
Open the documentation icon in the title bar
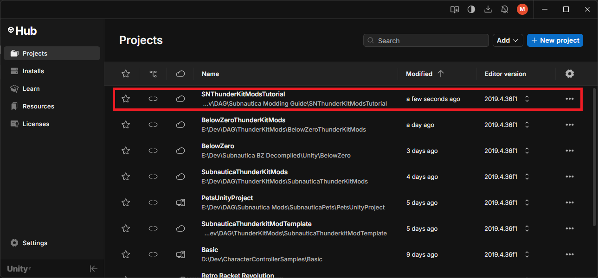[454, 9]
